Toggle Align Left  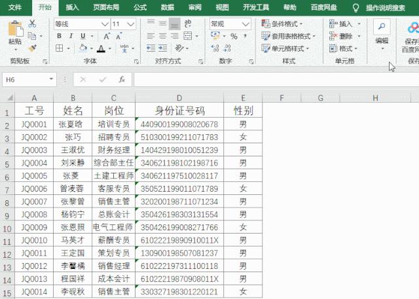click(x=151, y=36)
